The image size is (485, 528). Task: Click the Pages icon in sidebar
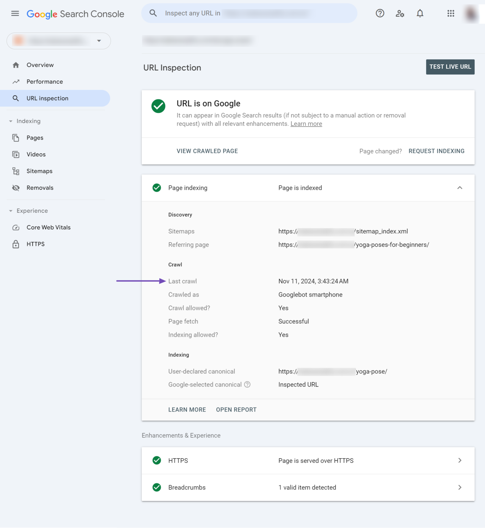pyautogui.click(x=16, y=138)
